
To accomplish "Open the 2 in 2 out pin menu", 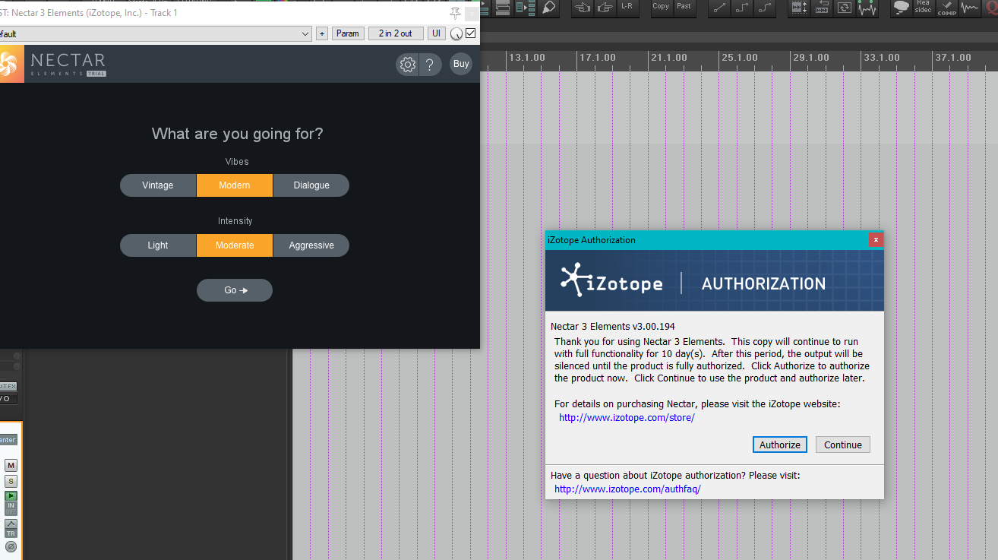I will pyautogui.click(x=396, y=33).
